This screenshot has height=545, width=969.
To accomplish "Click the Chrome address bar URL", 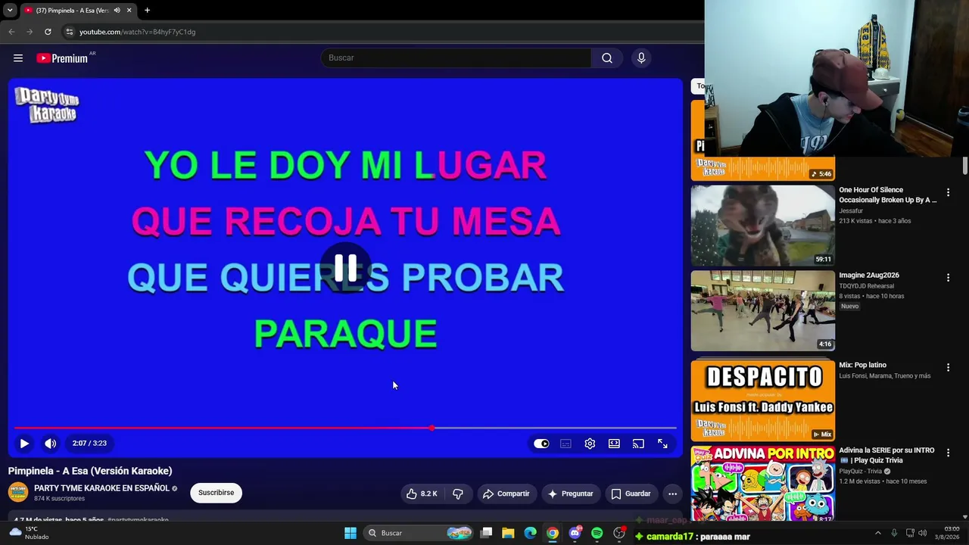I will click(x=137, y=32).
